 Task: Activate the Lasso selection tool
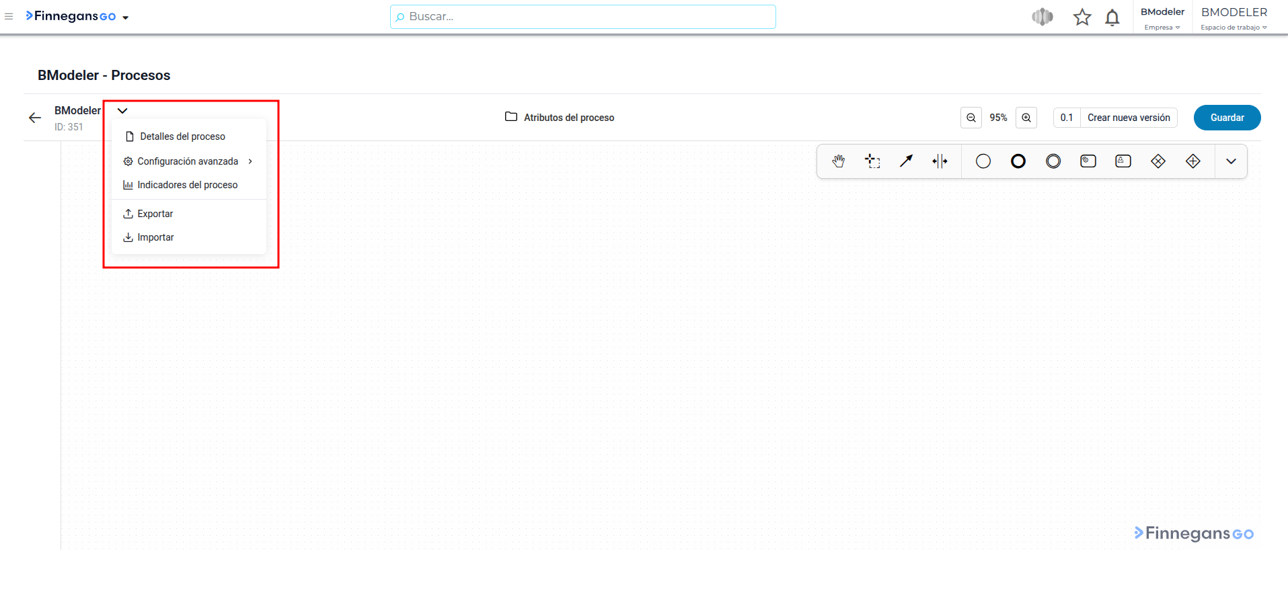point(872,161)
